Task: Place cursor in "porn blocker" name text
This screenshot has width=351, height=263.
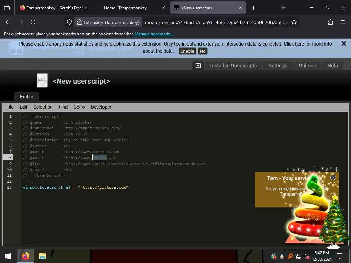Action: tap(78, 122)
